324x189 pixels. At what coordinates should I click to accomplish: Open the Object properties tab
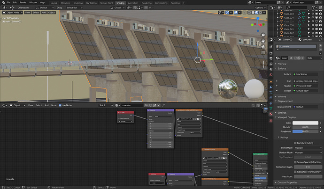point(271,82)
